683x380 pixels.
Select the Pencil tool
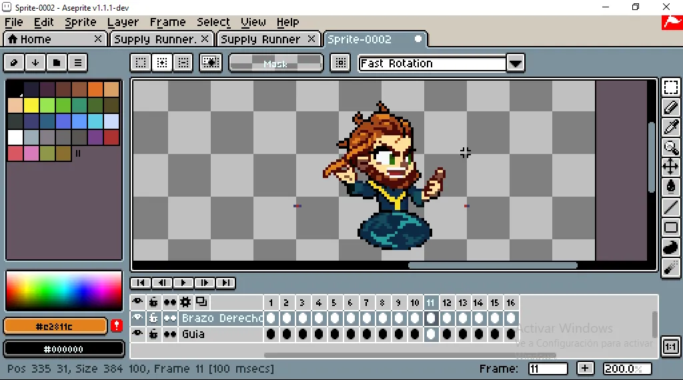click(x=670, y=107)
